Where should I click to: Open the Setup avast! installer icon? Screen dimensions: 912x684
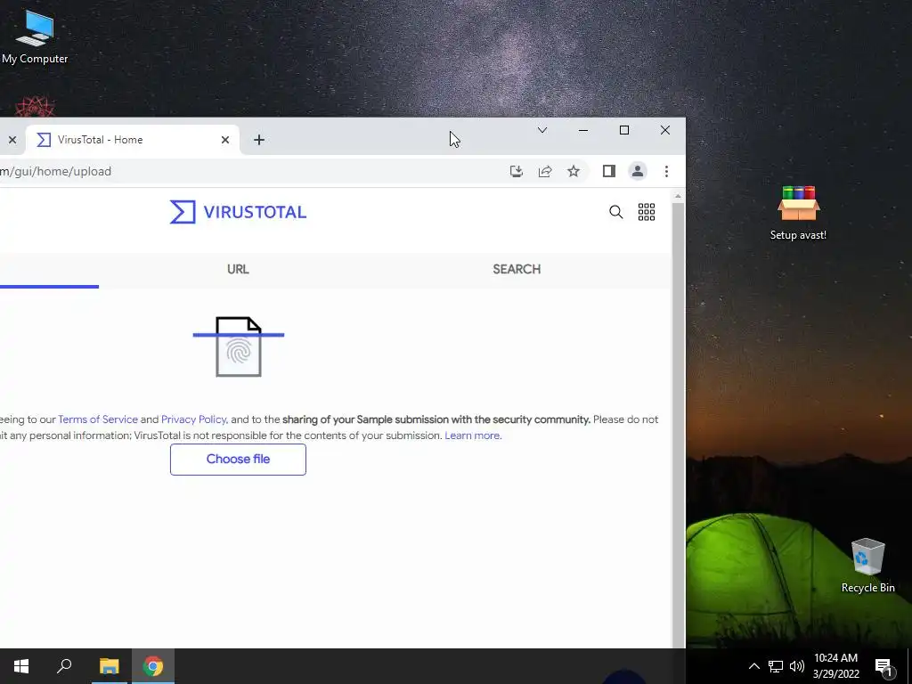[x=798, y=213]
